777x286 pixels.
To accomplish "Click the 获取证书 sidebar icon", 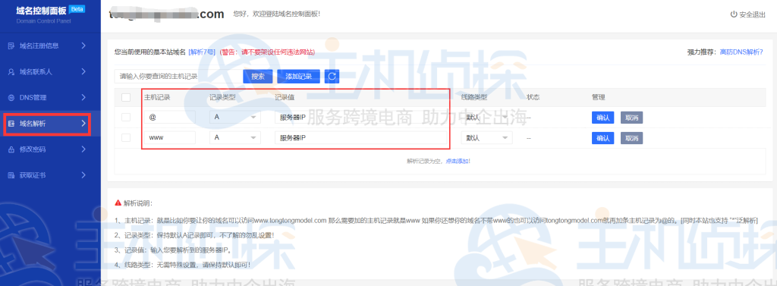I will tap(11, 175).
